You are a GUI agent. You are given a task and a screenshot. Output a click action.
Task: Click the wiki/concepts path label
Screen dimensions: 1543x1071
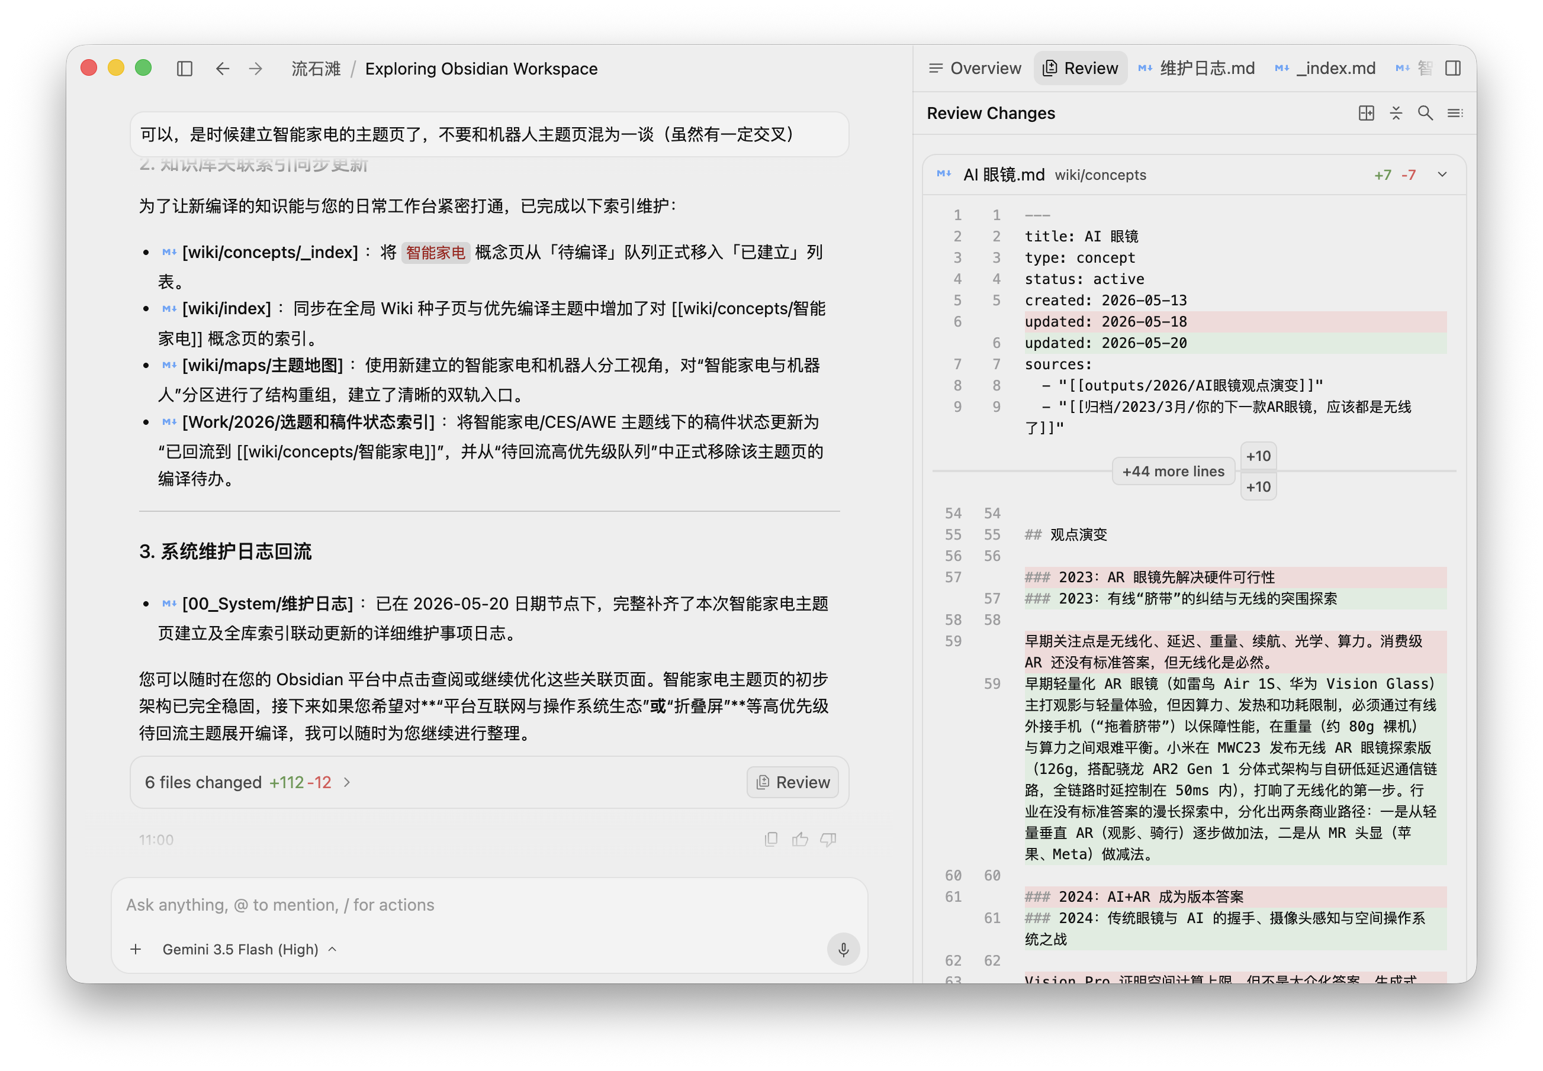(1100, 175)
